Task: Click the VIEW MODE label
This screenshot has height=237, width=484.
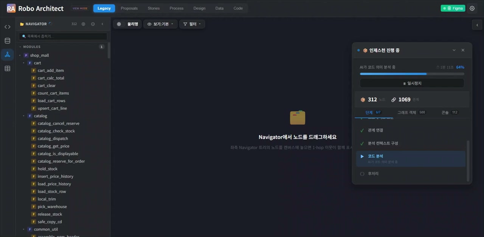Action: click(80, 8)
